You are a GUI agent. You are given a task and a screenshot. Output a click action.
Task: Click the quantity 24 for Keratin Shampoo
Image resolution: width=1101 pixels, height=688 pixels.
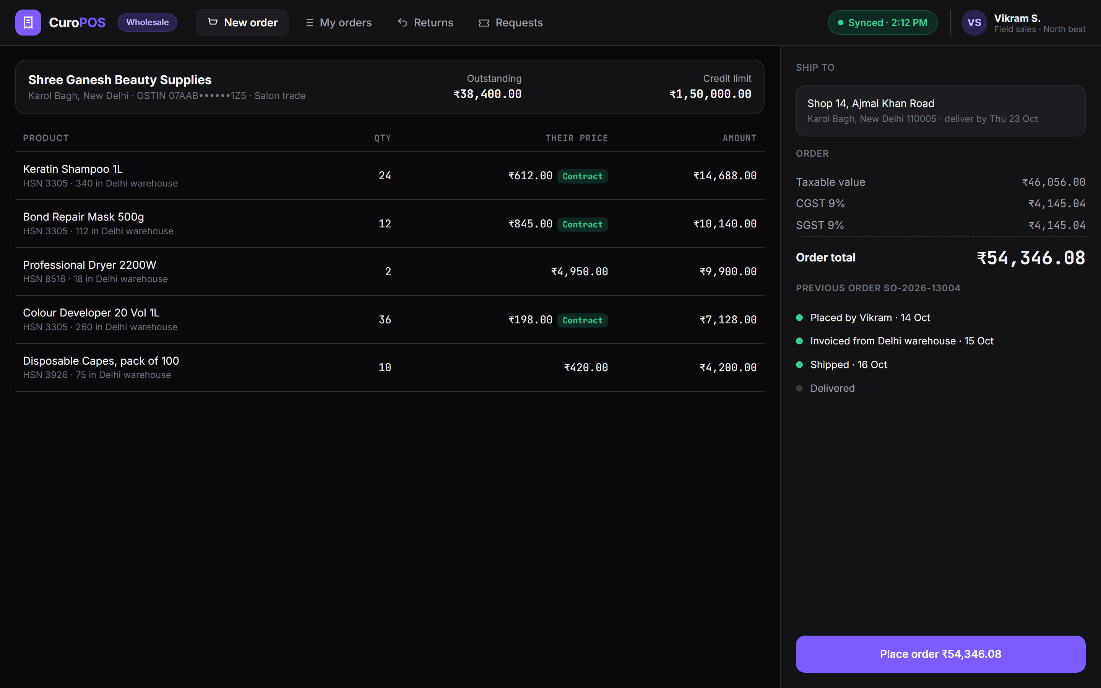pyautogui.click(x=385, y=176)
